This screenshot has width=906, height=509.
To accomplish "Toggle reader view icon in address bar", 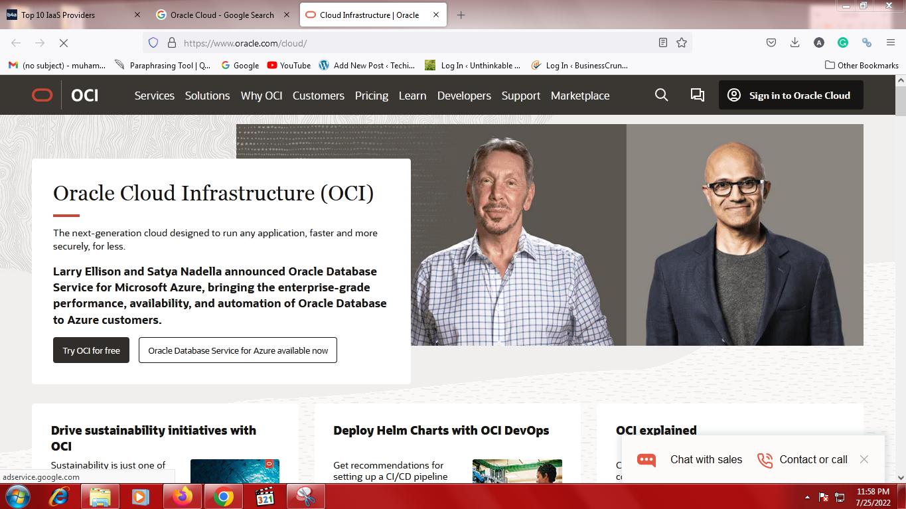I will coord(662,42).
